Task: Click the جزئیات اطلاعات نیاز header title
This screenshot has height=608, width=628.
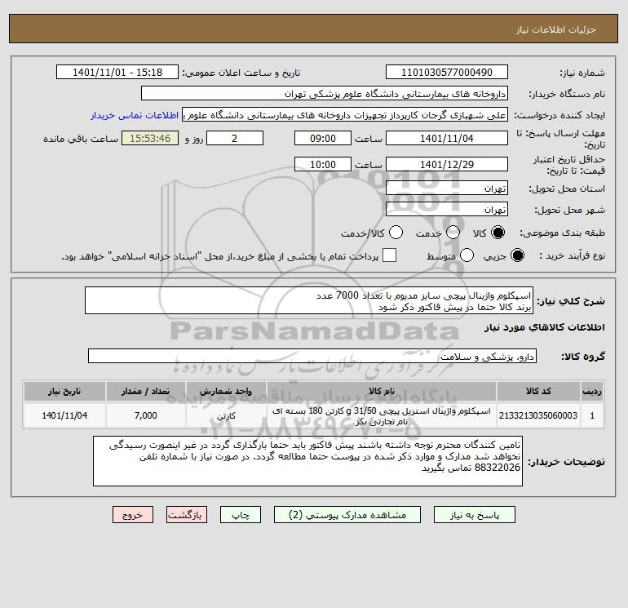Action: coord(556,29)
